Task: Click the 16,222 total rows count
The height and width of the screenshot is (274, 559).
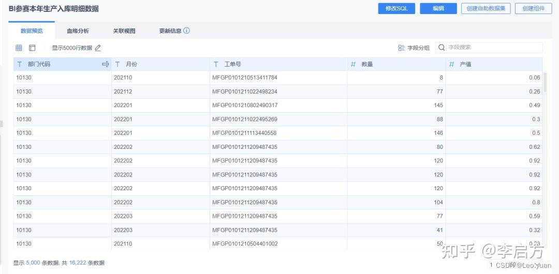Action: click(78, 263)
